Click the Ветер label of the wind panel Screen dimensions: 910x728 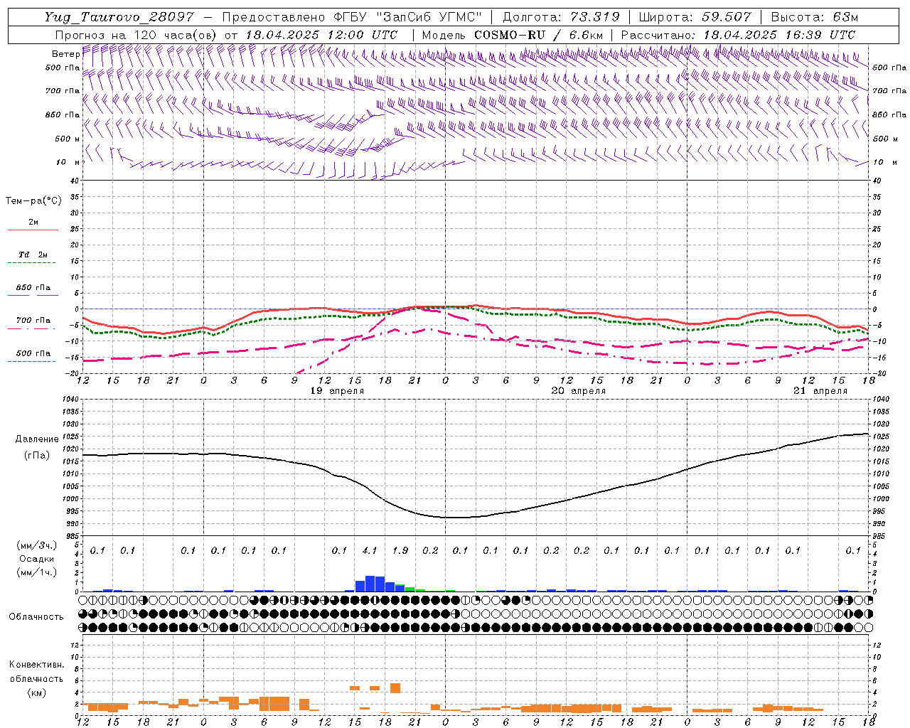[66, 54]
